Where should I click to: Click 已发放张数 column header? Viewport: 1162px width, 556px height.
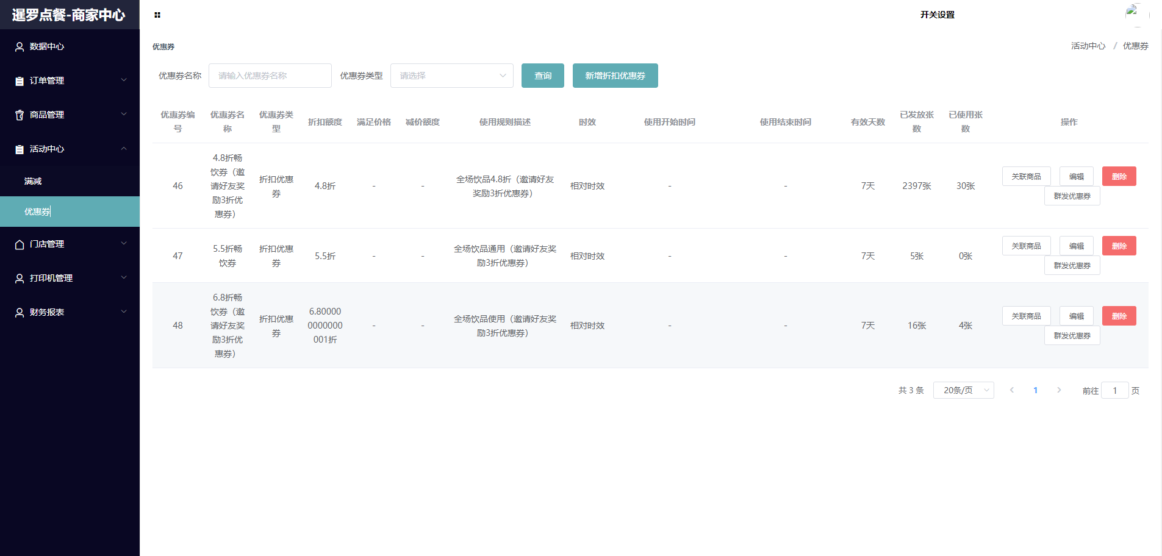917,121
